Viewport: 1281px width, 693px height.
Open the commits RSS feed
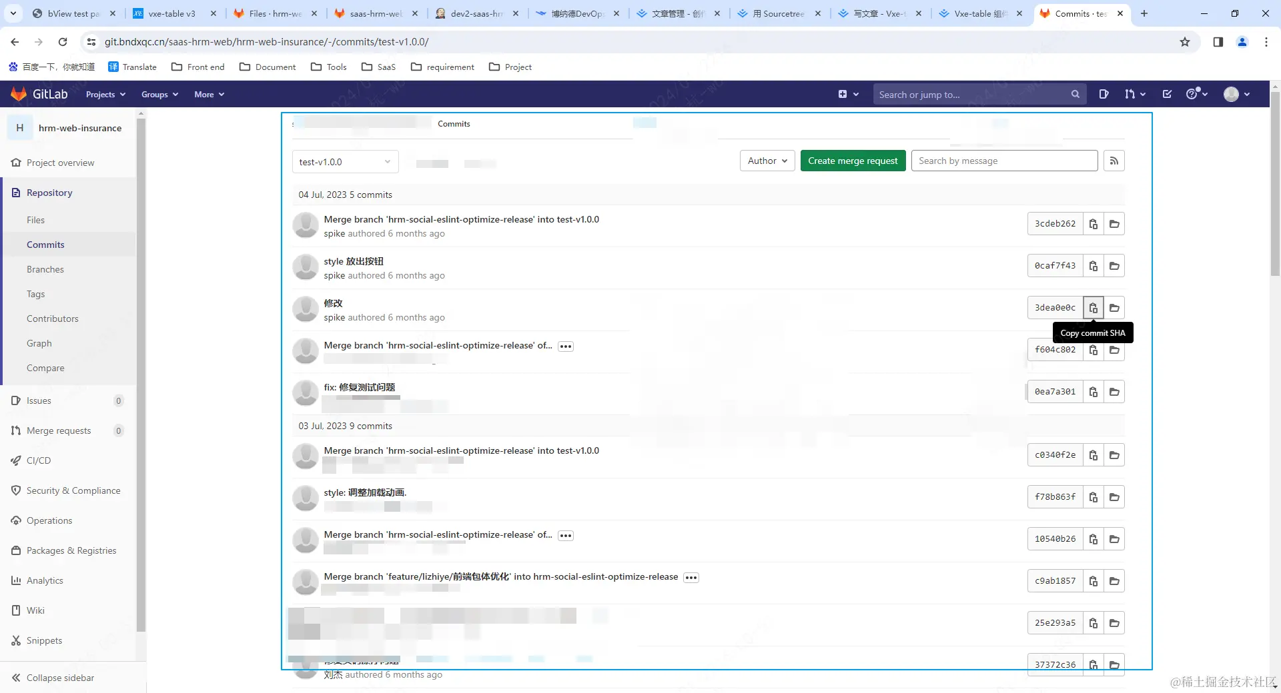coord(1114,161)
